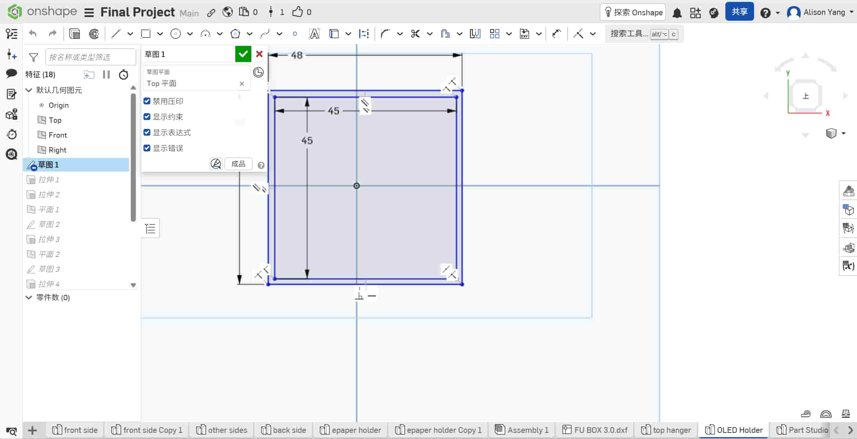Click the 搜索工具 search tools field

click(644, 34)
